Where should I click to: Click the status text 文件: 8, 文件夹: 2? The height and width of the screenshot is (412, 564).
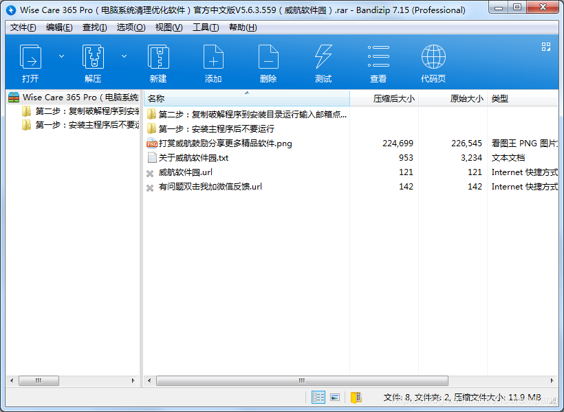click(x=416, y=398)
